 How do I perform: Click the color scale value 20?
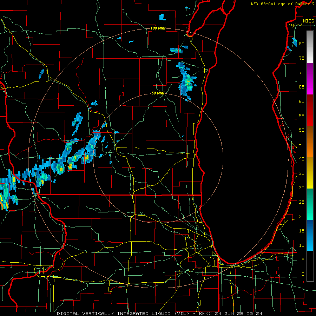pyautogui.click(x=302, y=216)
